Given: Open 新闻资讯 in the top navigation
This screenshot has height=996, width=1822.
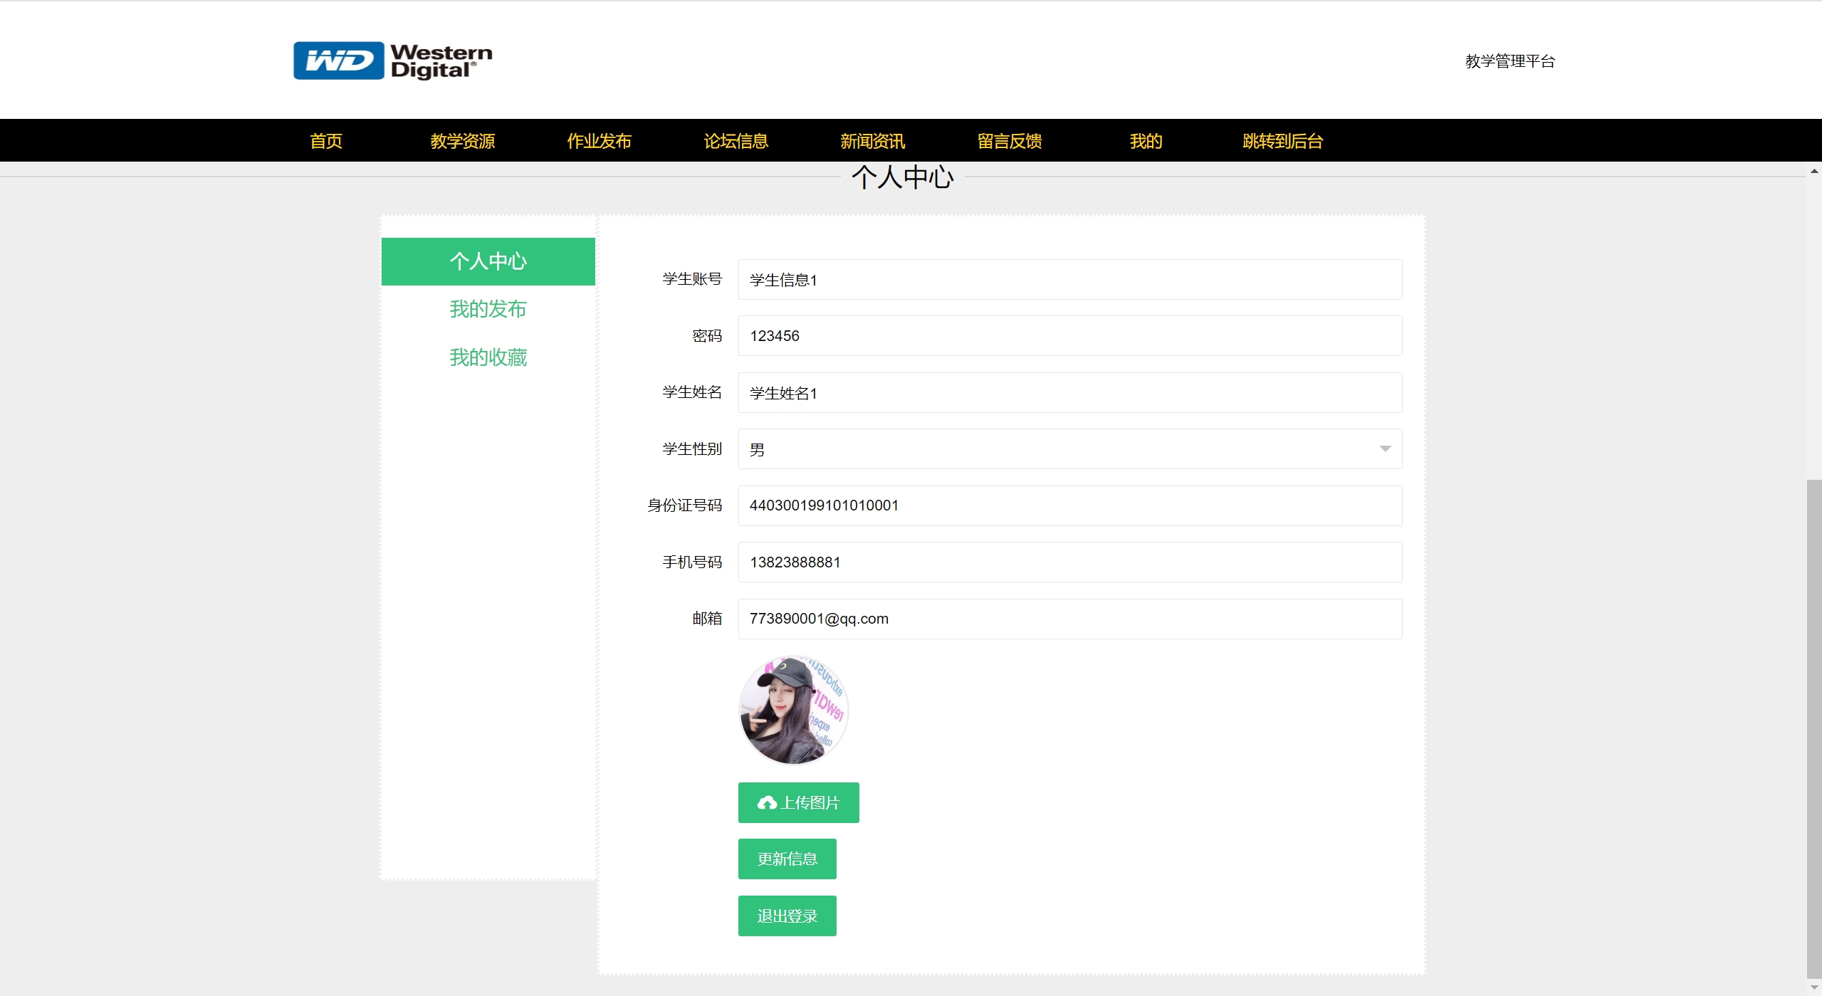Looking at the screenshot, I should click(x=872, y=141).
